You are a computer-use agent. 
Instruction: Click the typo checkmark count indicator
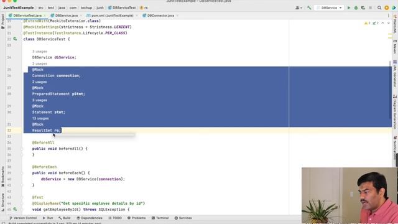(x=376, y=23)
